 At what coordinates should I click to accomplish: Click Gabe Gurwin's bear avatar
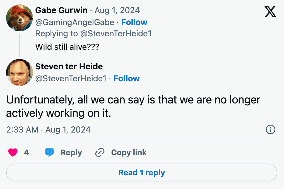[x=20, y=18]
